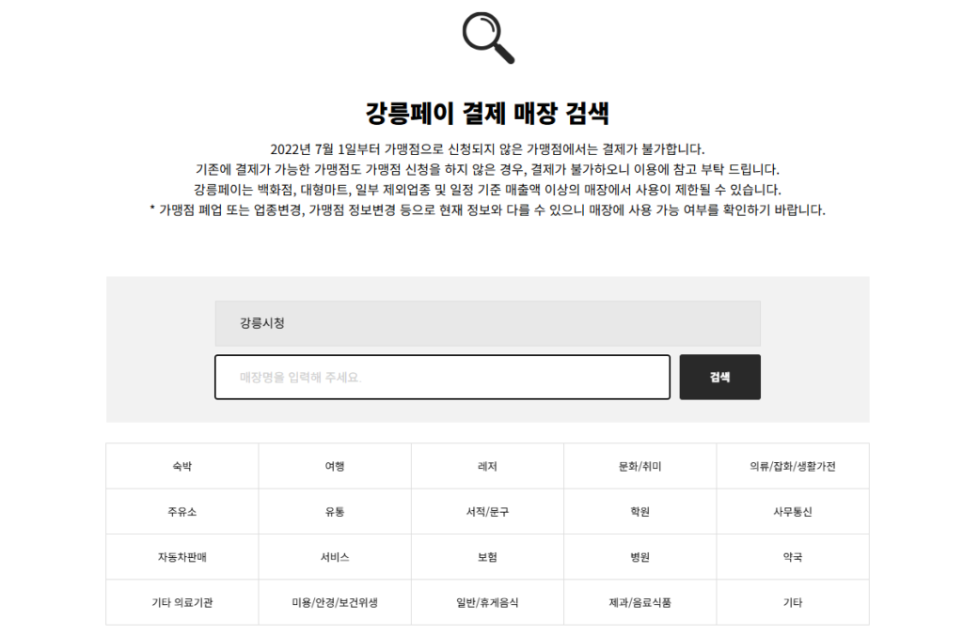
Task: Select the 일반/휴게음식 category
Action: (487, 602)
